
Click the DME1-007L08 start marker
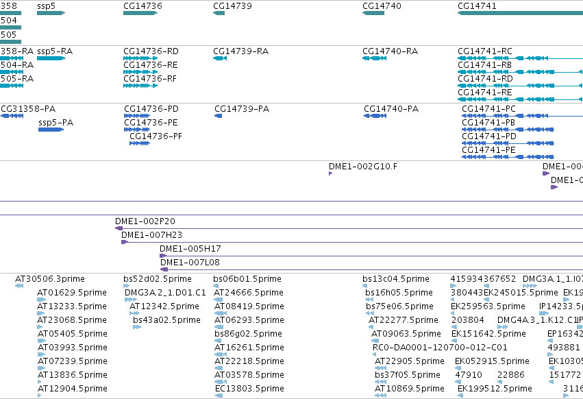click(164, 269)
